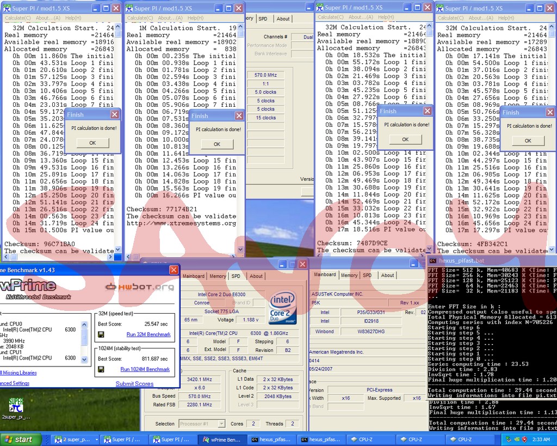The width and height of the screenshot is (557, 446).
Task: Open About...(A) menu in the 1M Super PI window
Action: (x=170, y=18)
